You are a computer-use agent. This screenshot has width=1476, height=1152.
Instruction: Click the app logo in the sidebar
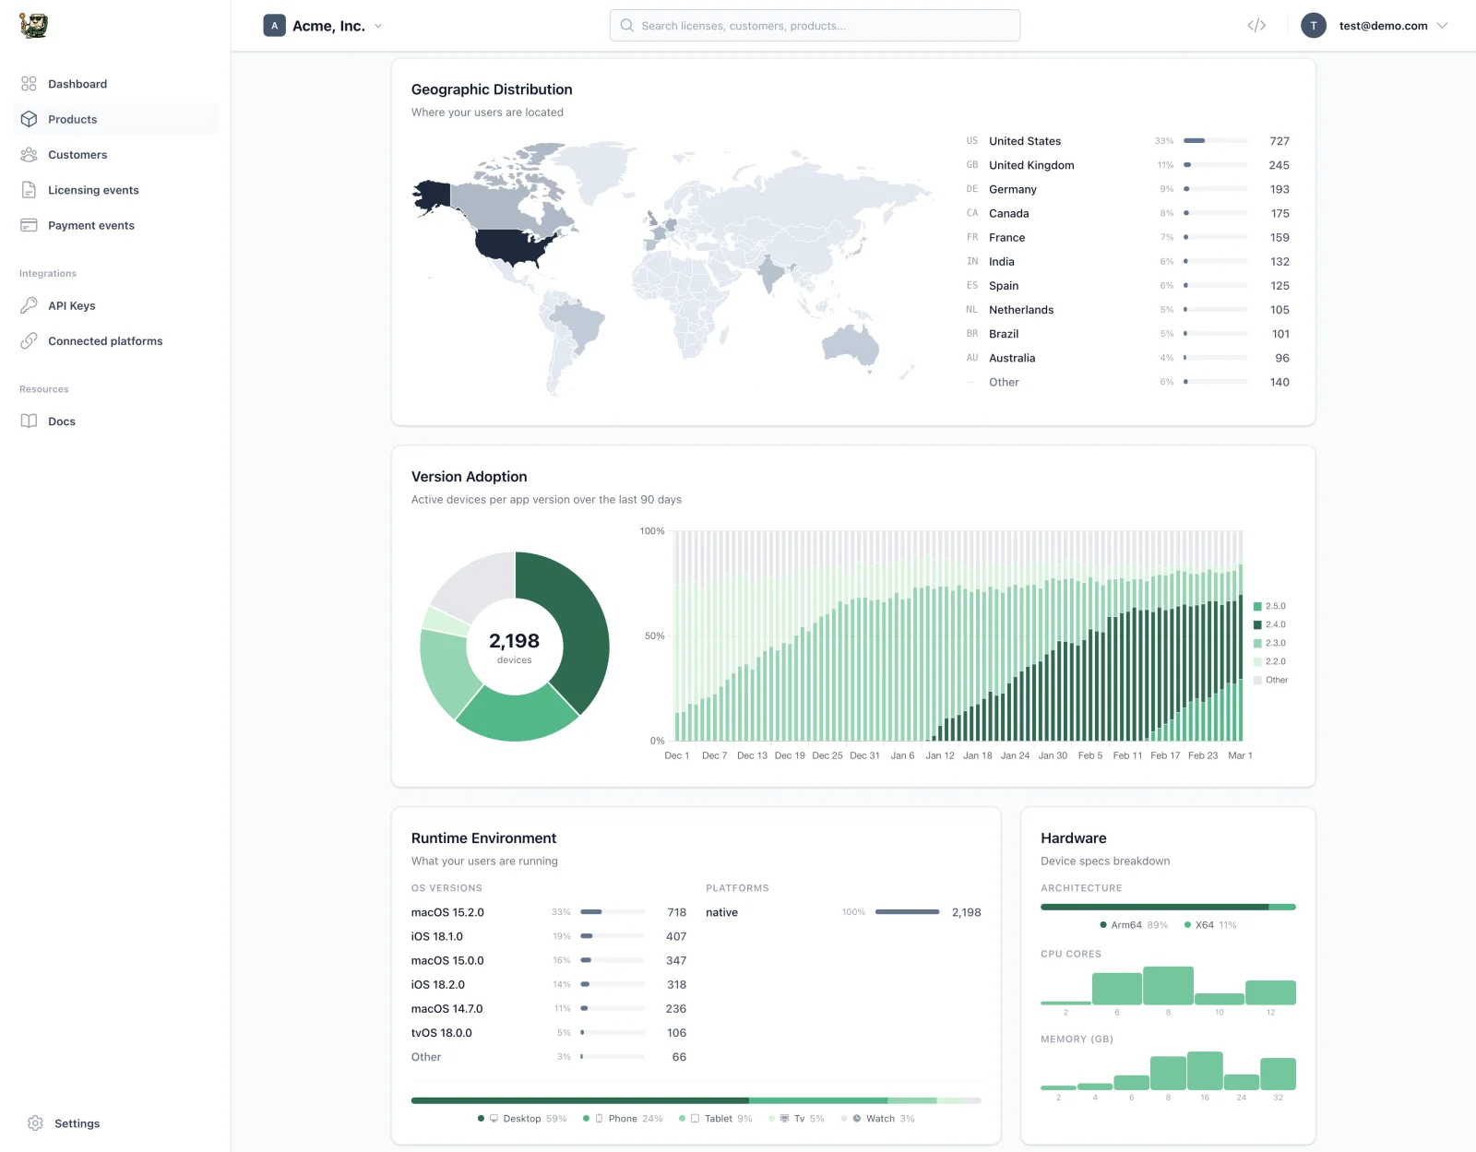34,25
